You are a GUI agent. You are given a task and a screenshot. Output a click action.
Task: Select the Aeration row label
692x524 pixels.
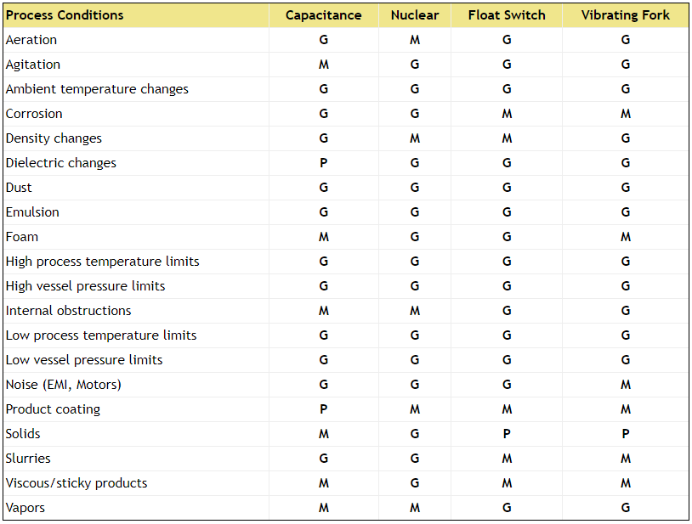click(x=31, y=40)
